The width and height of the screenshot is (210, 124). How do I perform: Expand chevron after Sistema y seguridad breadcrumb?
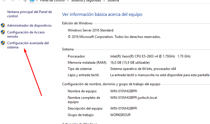pos(104,1)
